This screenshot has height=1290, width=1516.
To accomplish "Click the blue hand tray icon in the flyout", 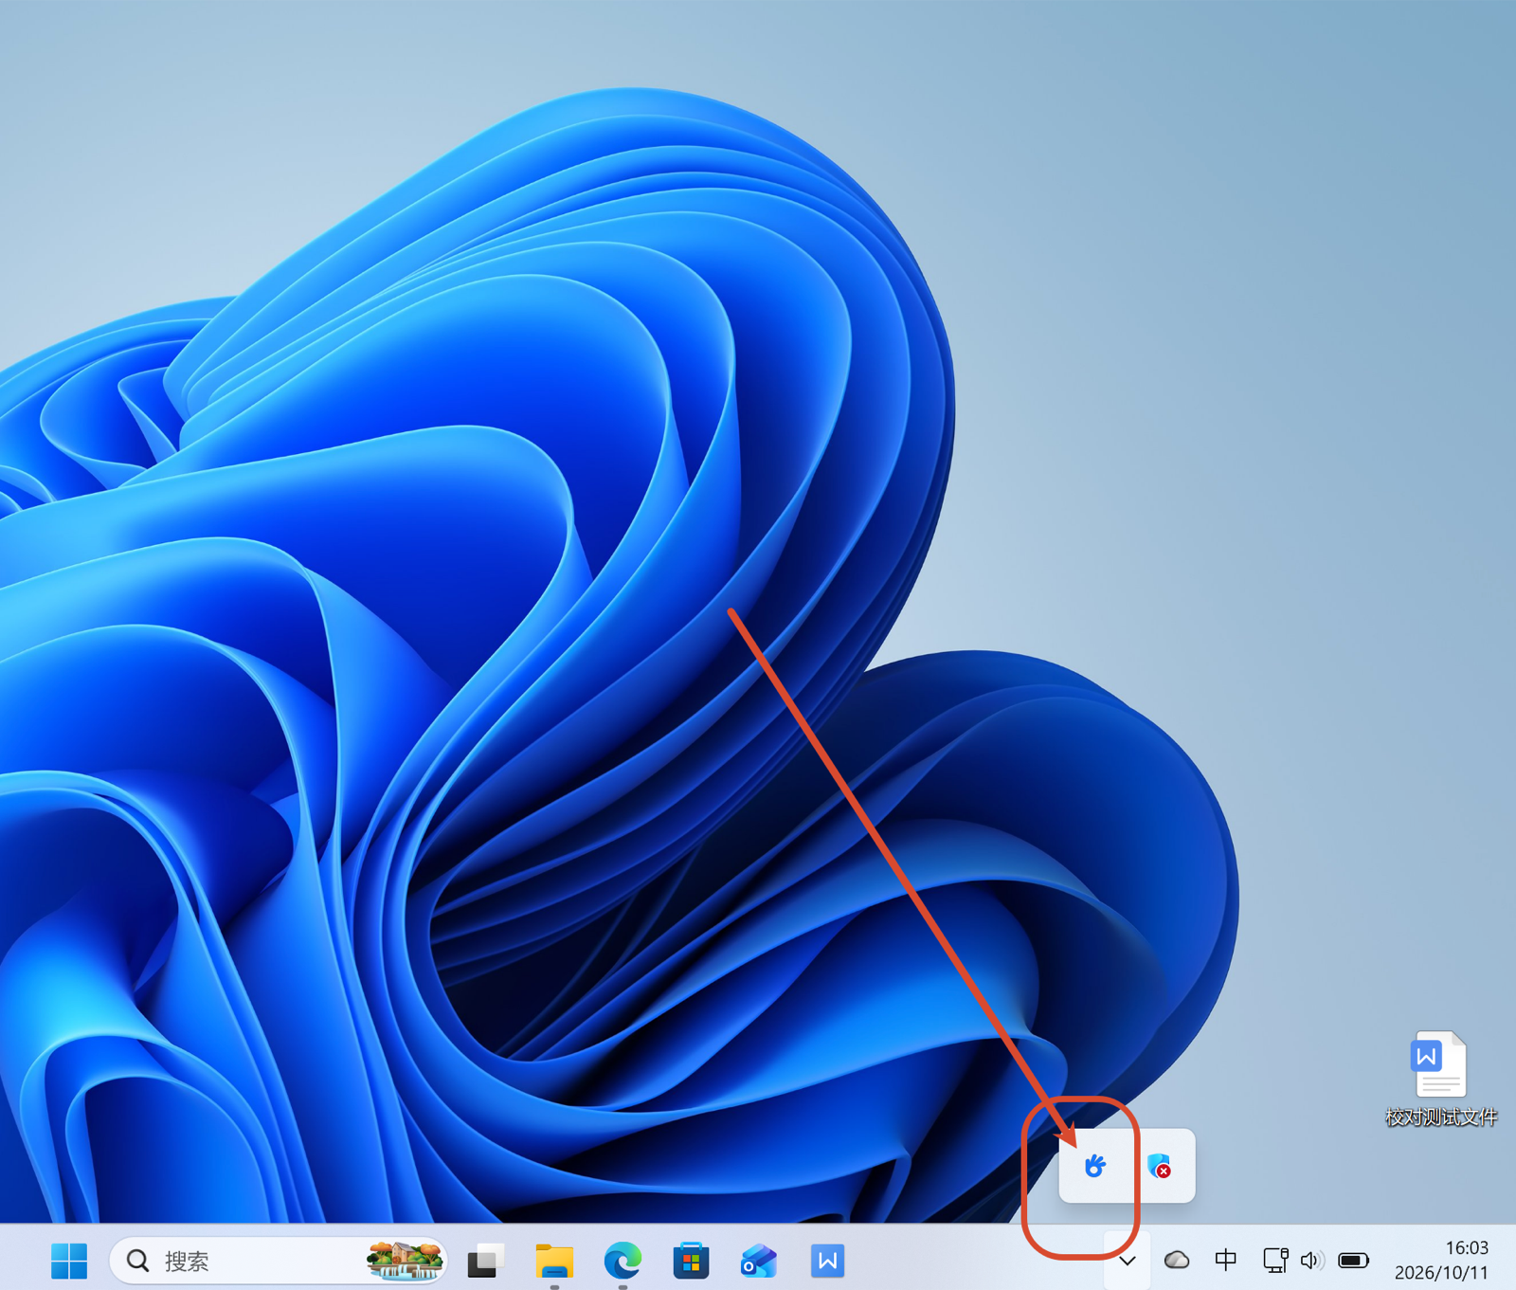I will [1094, 1166].
